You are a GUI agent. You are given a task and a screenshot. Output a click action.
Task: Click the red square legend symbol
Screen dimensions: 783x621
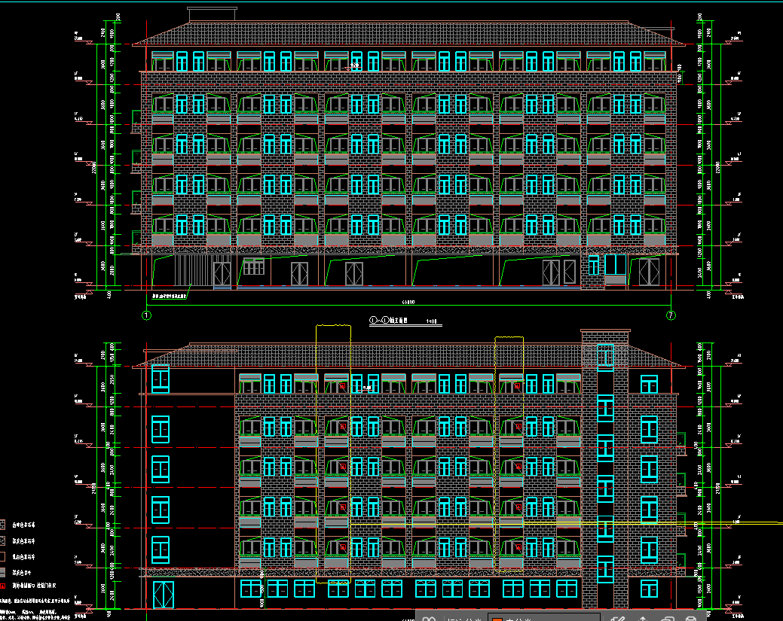point(3,585)
